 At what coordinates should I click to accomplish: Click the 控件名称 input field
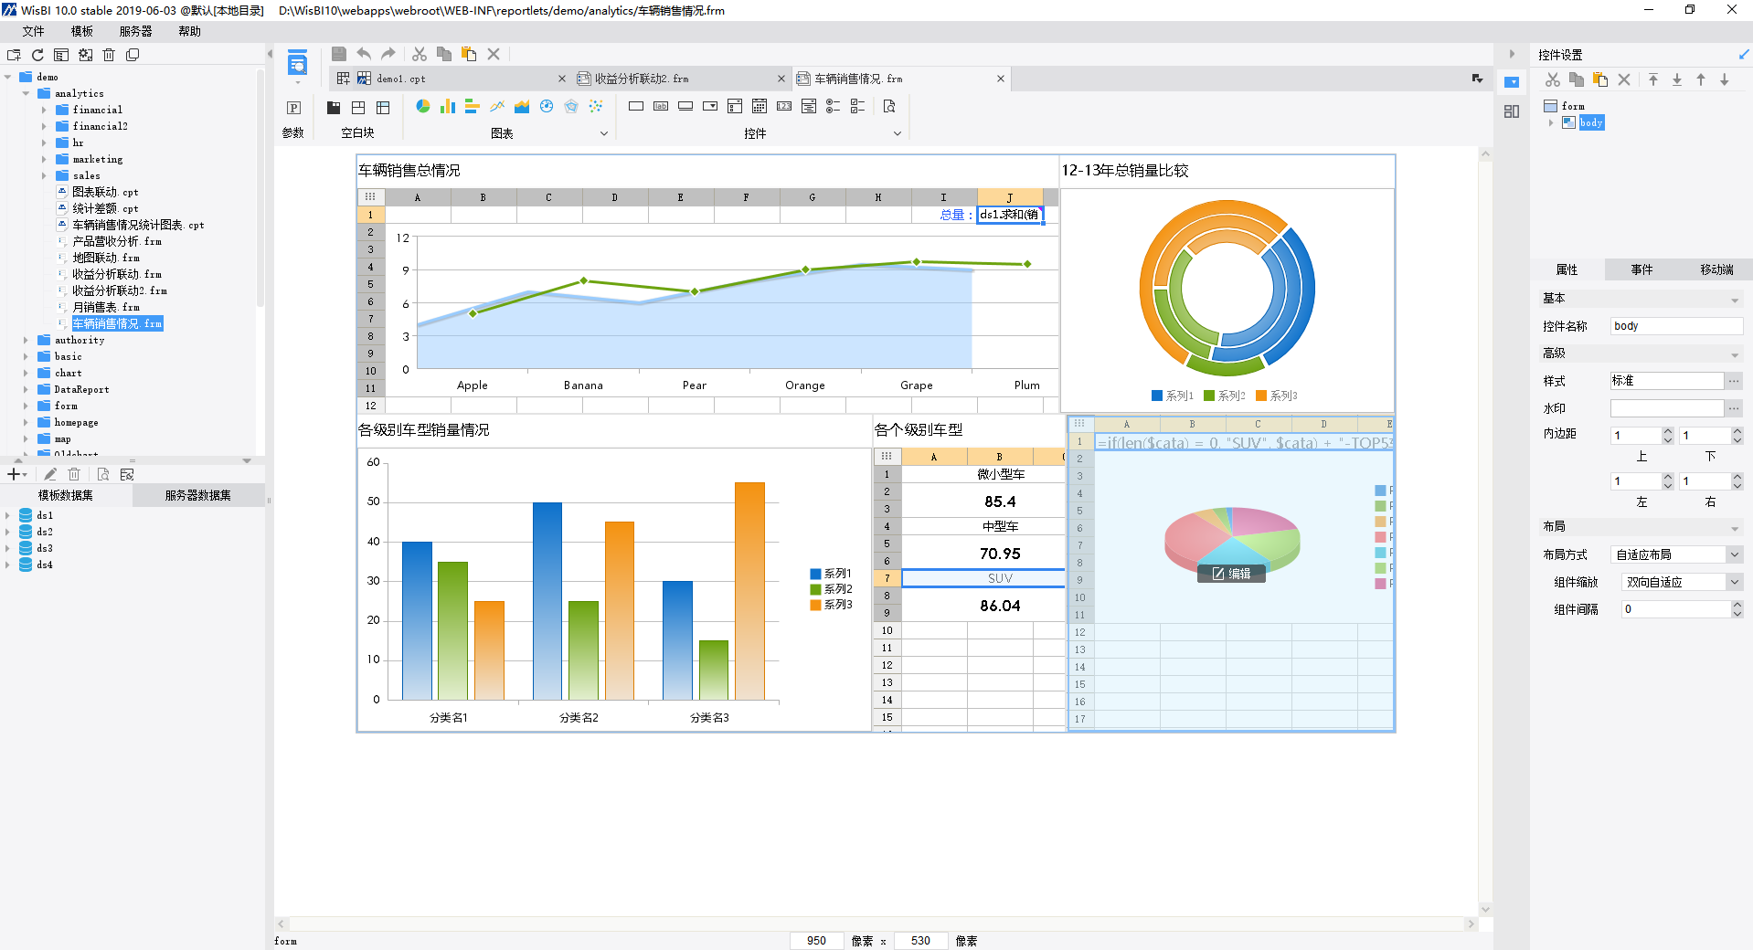pyautogui.click(x=1675, y=326)
